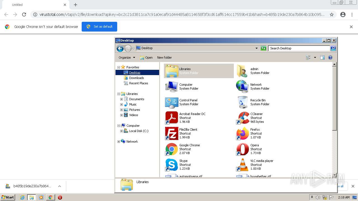
Task: Select the FileZilla Client shortcut icon
Action: (171, 133)
